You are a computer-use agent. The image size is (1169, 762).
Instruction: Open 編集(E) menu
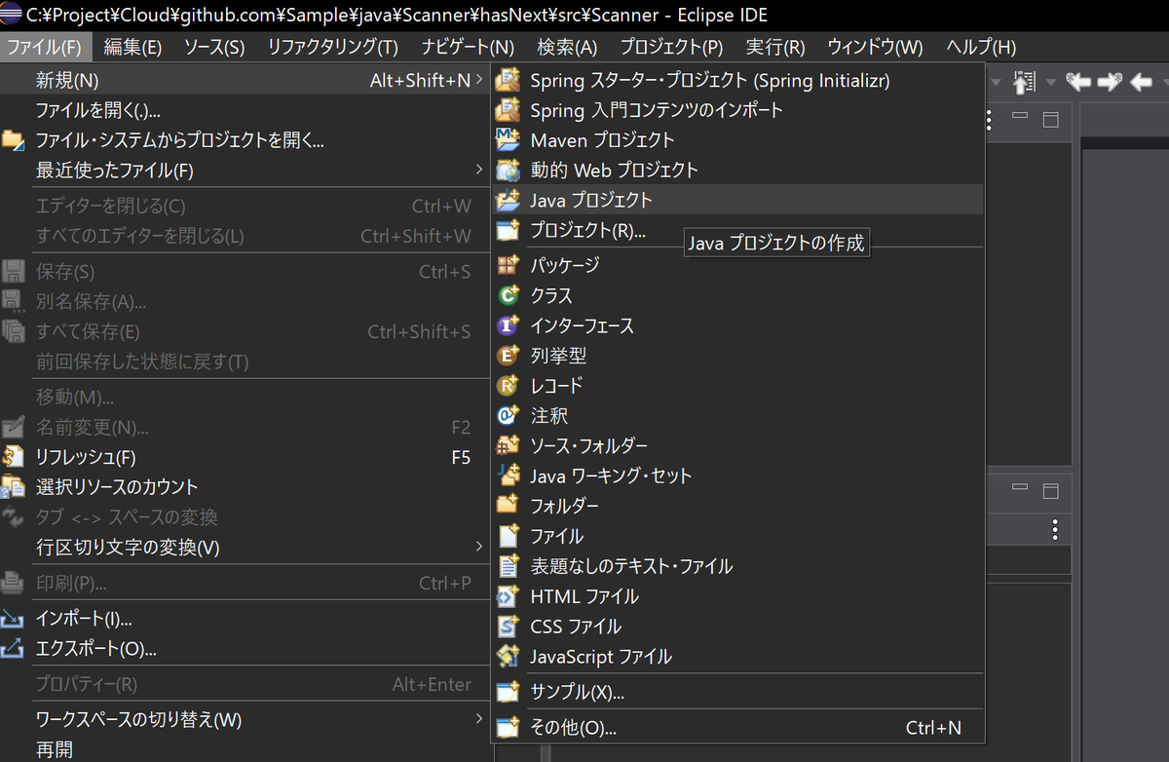click(132, 47)
